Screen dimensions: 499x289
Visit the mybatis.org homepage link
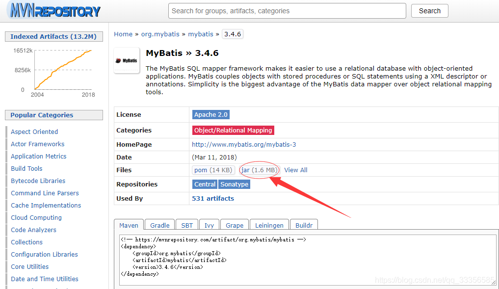(244, 144)
